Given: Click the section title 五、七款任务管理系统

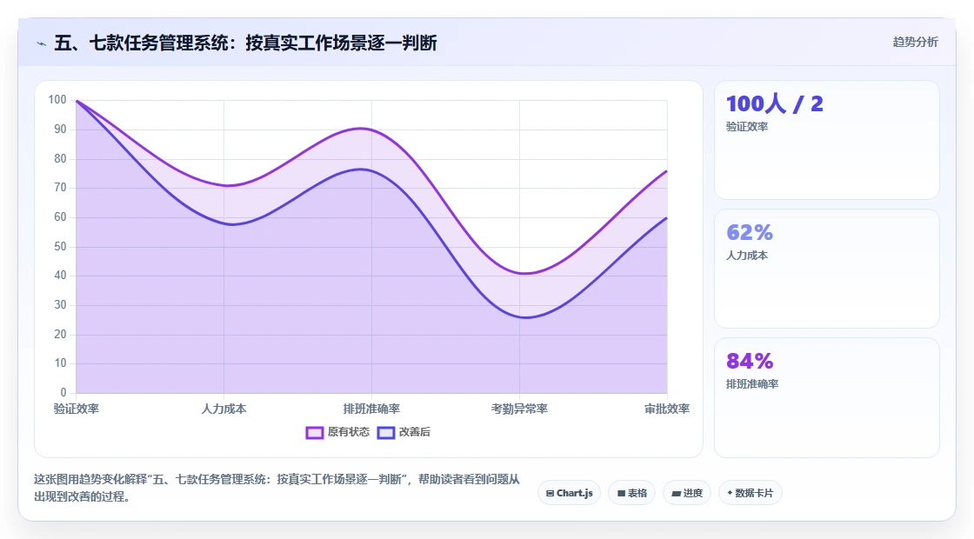Looking at the screenshot, I should point(245,43).
